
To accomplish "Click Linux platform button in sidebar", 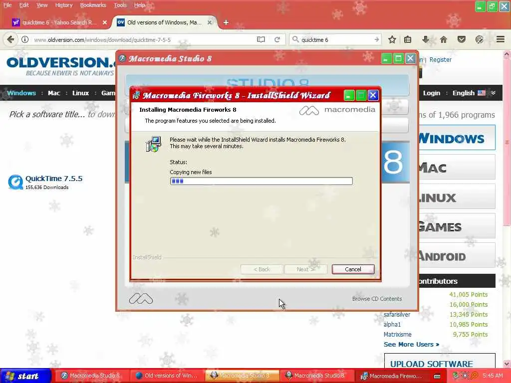I will [457, 196].
